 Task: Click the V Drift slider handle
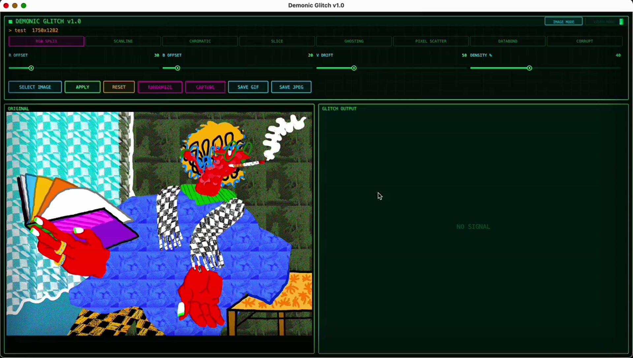354,68
